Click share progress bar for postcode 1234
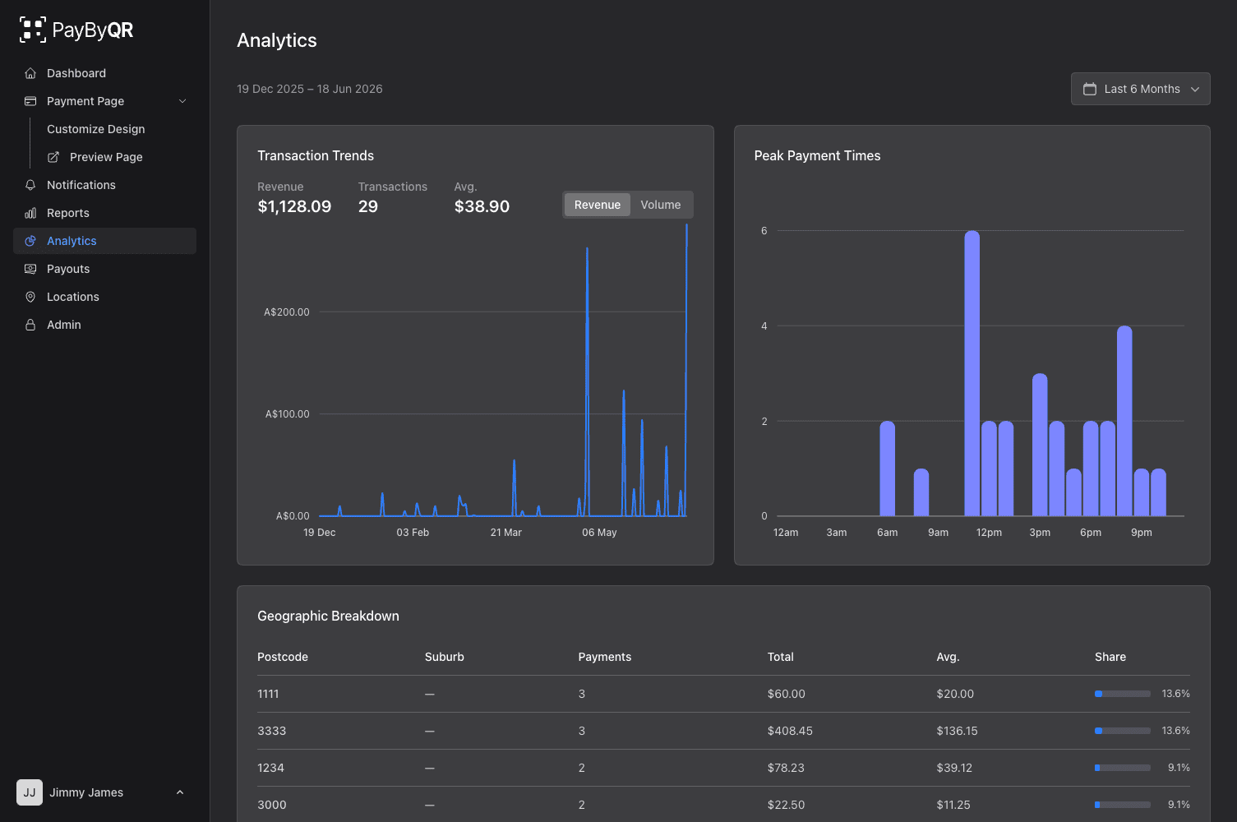The height and width of the screenshot is (822, 1237). [x=1122, y=768]
